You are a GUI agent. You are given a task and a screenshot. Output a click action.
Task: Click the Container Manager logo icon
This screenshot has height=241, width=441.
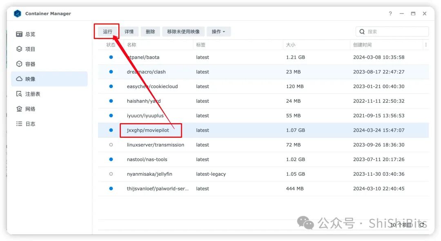click(18, 13)
